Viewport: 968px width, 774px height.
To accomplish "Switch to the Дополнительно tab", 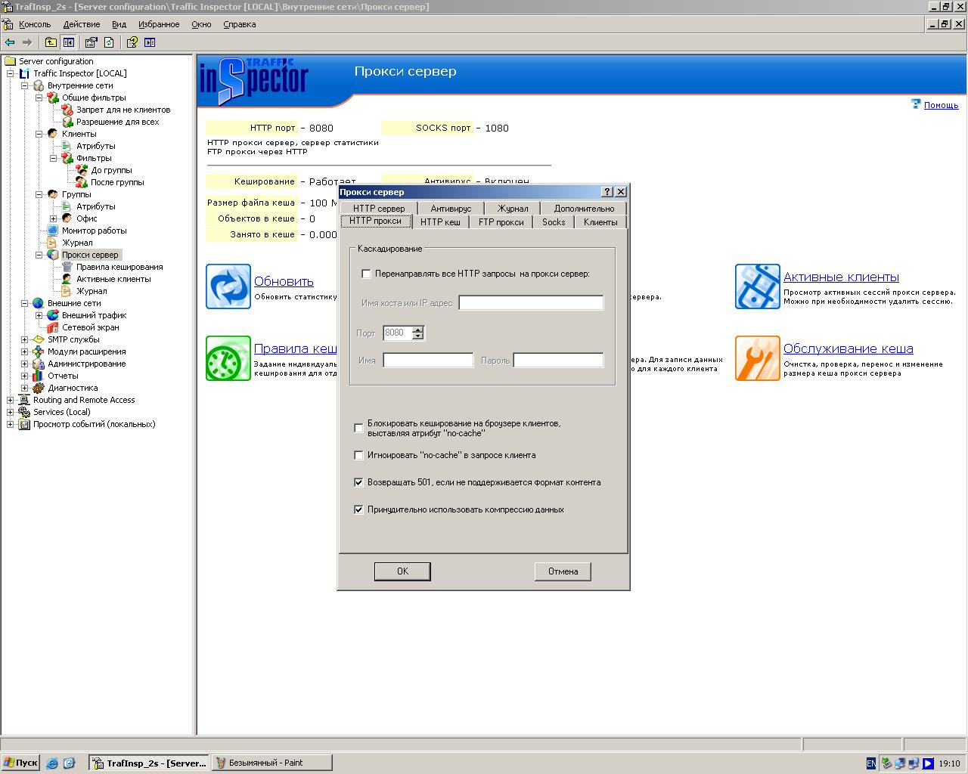I will [x=584, y=208].
